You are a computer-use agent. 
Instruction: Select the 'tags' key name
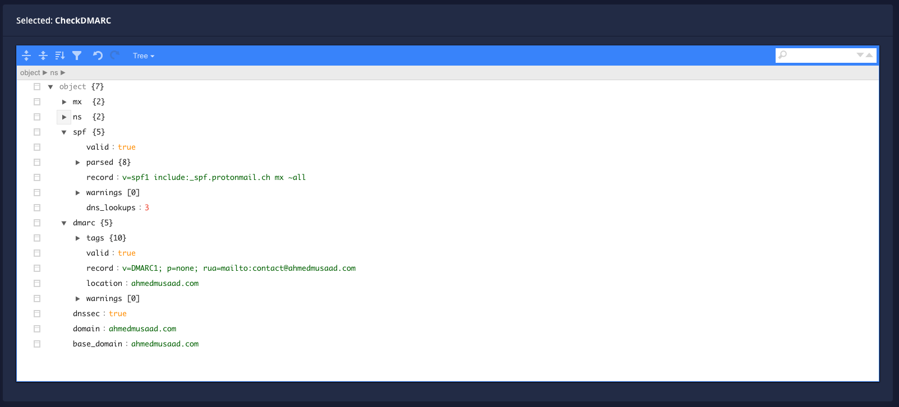[x=95, y=238]
